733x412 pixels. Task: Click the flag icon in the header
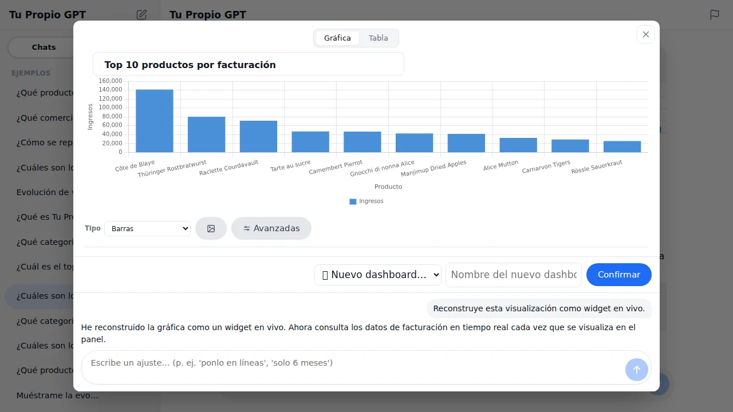coord(715,15)
